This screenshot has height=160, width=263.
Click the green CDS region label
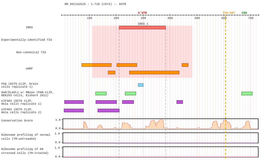tap(244, 13)
